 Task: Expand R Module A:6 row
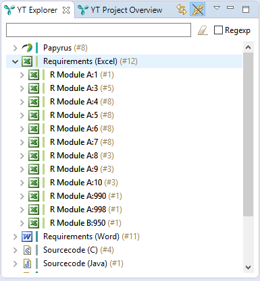22,129
